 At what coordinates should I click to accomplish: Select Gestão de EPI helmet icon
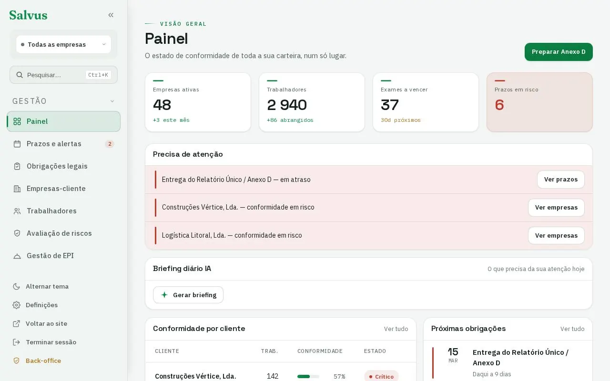17,256
